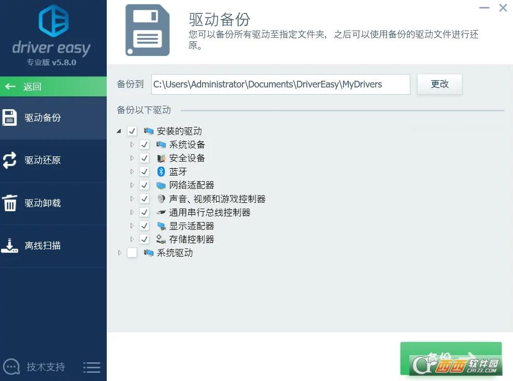Select the 系统驱动 tree label
This screenshot has height=381, width=513.
click(x=175, y=253)
